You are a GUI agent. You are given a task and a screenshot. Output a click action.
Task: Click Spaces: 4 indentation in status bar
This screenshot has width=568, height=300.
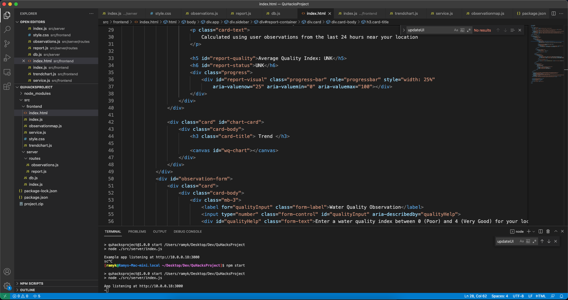(x=499, y=296)
